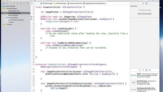Go forward with the editor forward arrow
Image resolution: width=163 pixels, height=92 pixels.
38,3
